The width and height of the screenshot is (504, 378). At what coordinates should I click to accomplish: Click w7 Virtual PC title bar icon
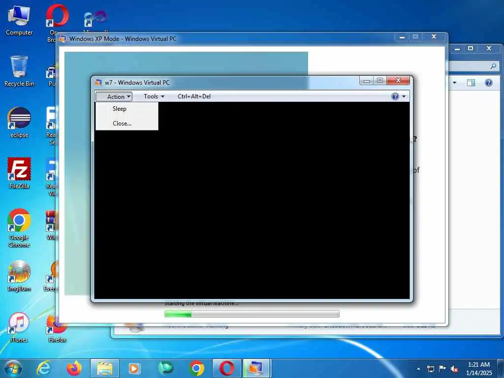98,83
